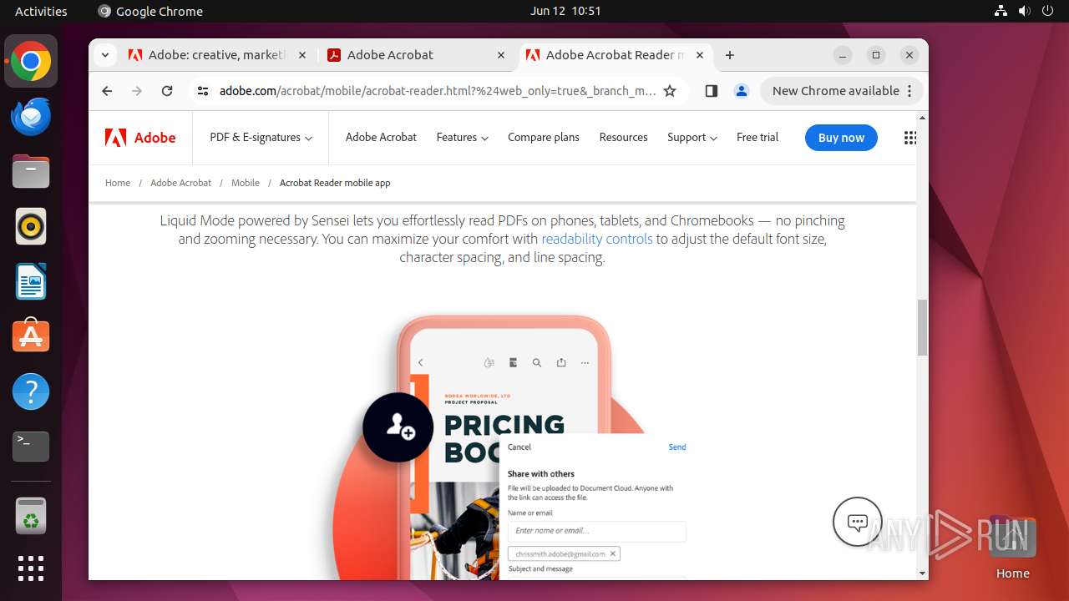Screen dimensions: 1069x601
Task: Switch to the 'Adobe: creative, marketing' tab
Action: [217, 55]
